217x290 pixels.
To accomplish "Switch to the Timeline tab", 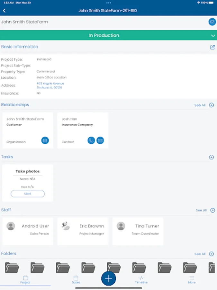I will (141, 280).
